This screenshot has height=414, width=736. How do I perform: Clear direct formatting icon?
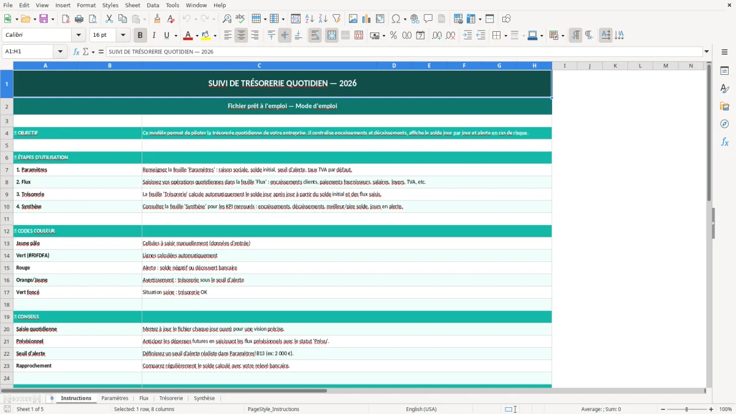click(x=171, y=19)
